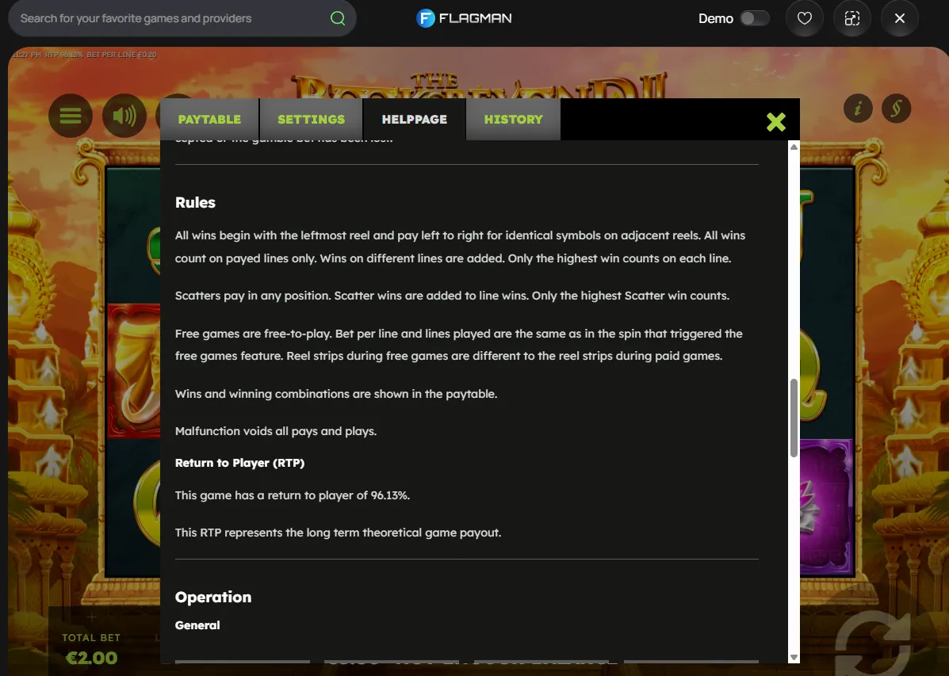Click the TOTAL BET amount
This screenshot has width=949, height=676.
click(91, 658)
